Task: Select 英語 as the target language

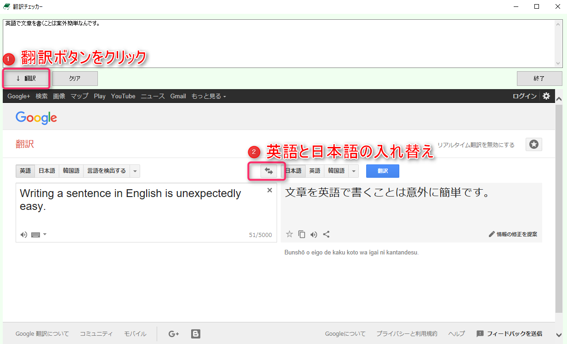Action: pyautogui.click(x=315, y=171)
